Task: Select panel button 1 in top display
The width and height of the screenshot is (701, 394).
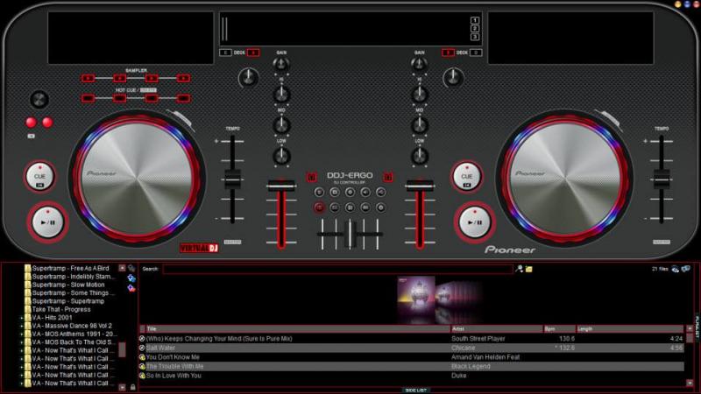Action: [x=475, y=20]
